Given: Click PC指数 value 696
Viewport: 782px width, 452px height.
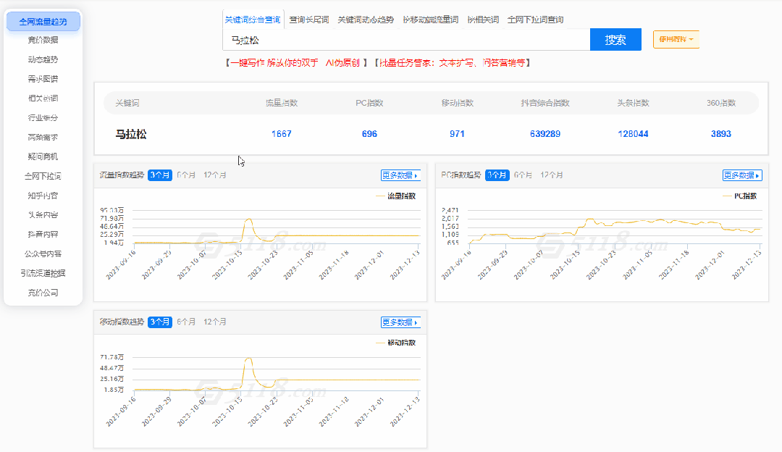Looking at the screenshot, I should point(369,134).
